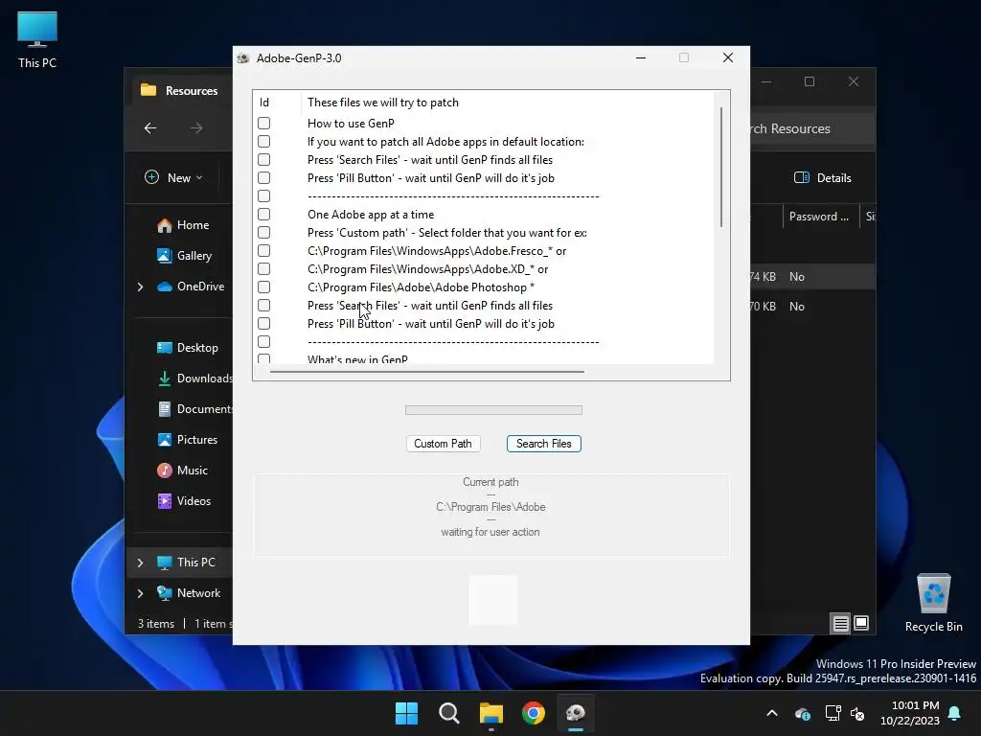Check the 'How to use GenP' row
Image resolution: width=981 pixels, height=736 pixels.
click(x=264, y=124)
